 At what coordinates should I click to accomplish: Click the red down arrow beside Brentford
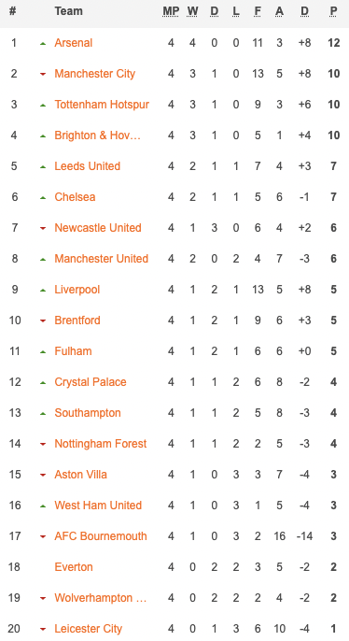point(43,320)
